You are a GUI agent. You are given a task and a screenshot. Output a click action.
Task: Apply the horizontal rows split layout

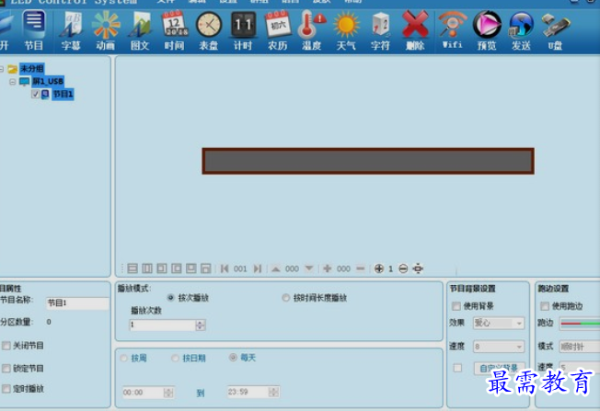pyautogui.click(x=133, y=268)
